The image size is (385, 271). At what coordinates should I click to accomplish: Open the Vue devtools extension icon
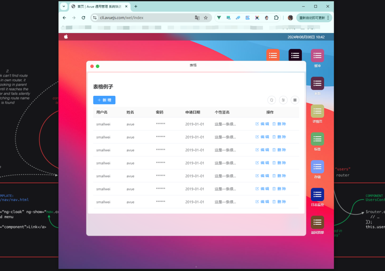[219, 18]
